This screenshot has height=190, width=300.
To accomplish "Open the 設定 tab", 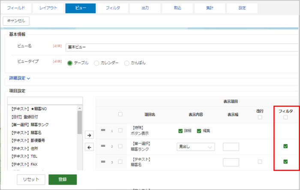I will (x=242, y=8).
